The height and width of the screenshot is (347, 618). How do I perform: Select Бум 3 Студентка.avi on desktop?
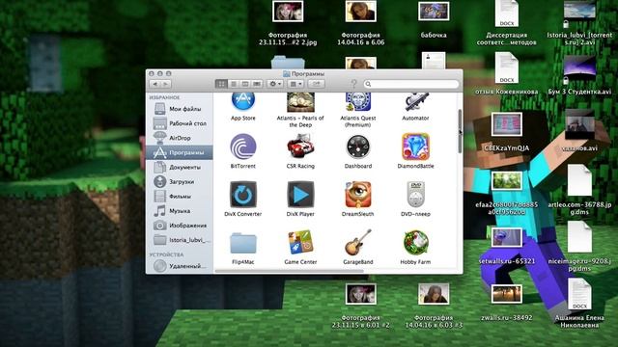[x=579, y=68]
